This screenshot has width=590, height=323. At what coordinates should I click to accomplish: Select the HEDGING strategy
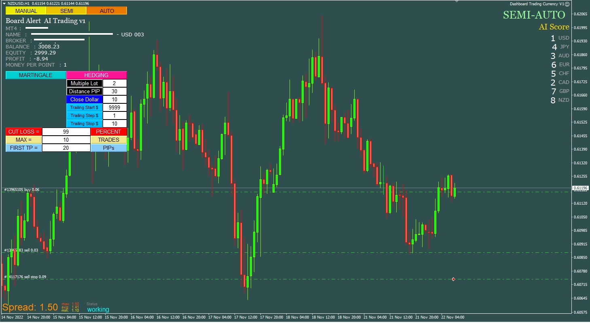[x=96, y=75]
